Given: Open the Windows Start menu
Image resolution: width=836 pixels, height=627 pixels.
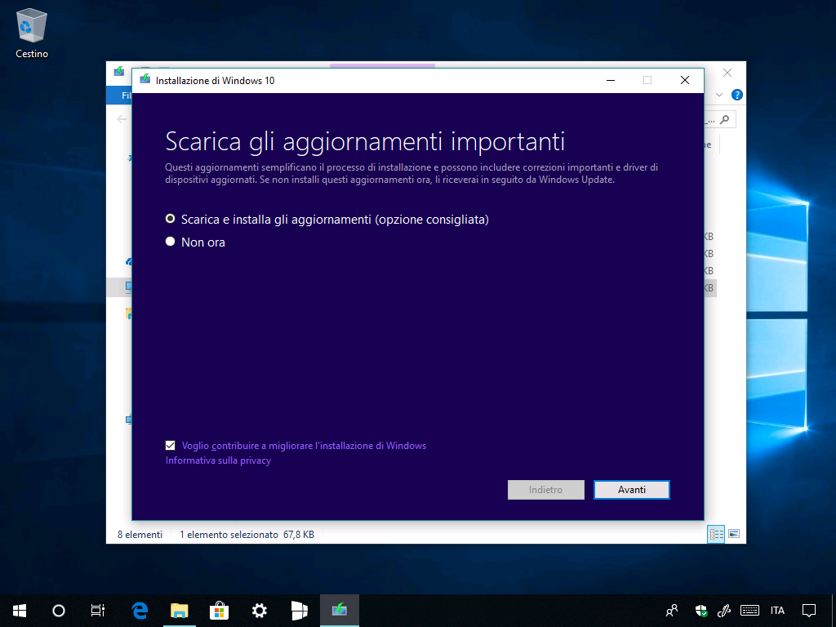Looking at the screenshot, I should click(x=20, y=611).
